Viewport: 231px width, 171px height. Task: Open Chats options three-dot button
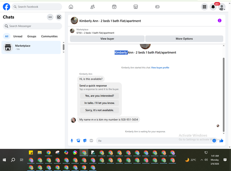point(50,17)
